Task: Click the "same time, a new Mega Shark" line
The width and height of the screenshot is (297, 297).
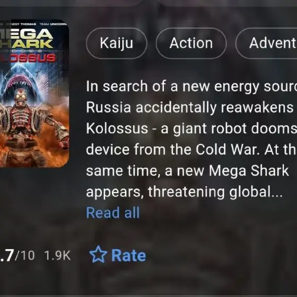Action: (x=187, y=171)
